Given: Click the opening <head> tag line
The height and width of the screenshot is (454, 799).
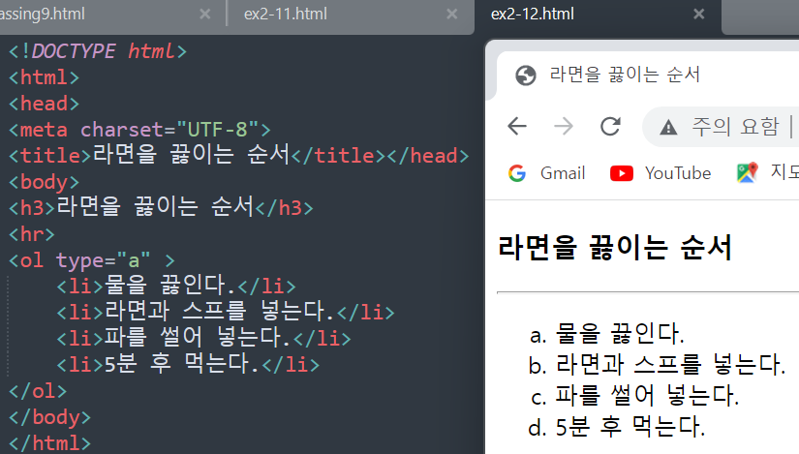Looking at the screenshot, I should coord(44,104).
